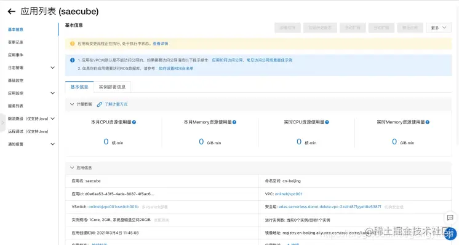This screenshot has height=245, width=459.
Task: Switch to the 实例部署信息 tab
Action: tap(112, 87)
